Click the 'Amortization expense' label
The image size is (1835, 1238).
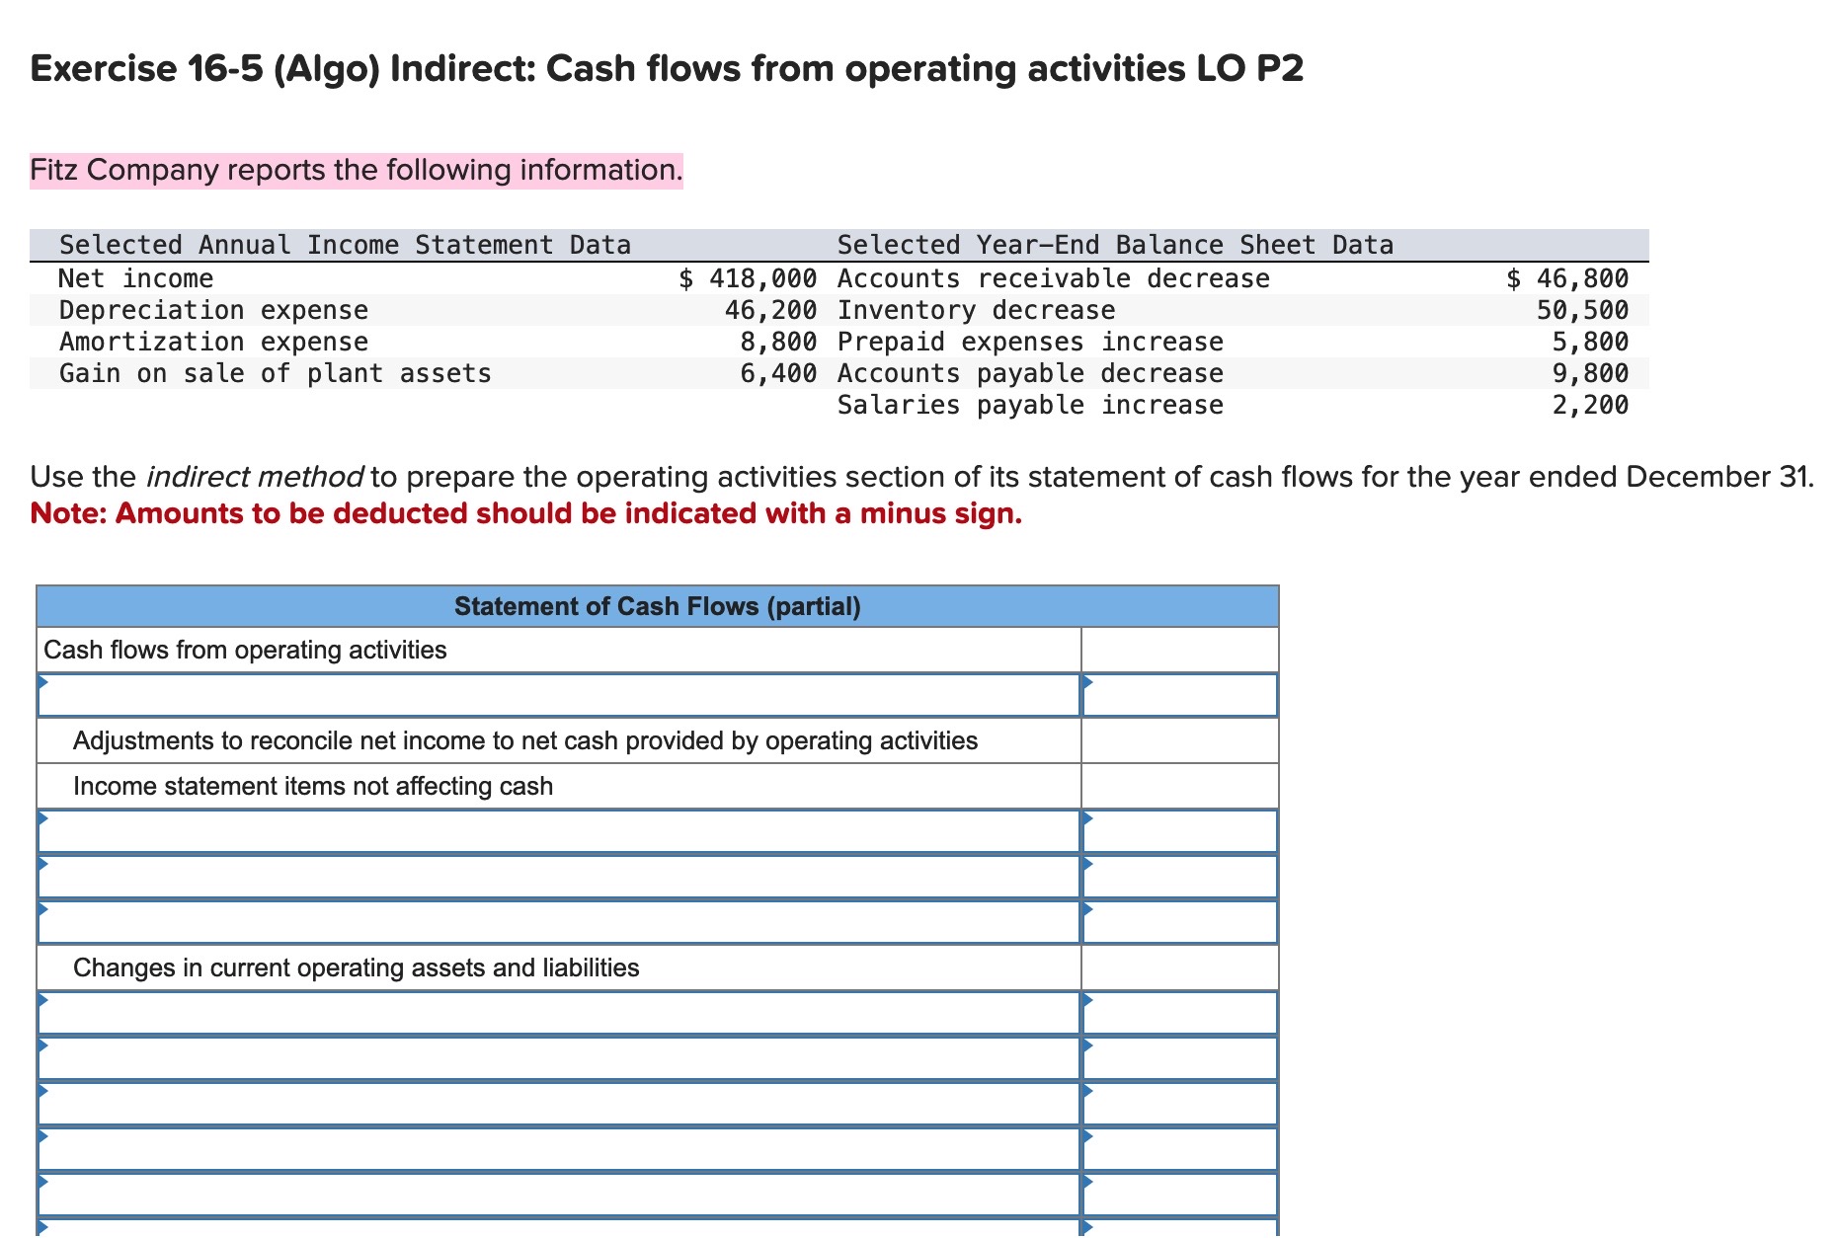pos(213,342)
